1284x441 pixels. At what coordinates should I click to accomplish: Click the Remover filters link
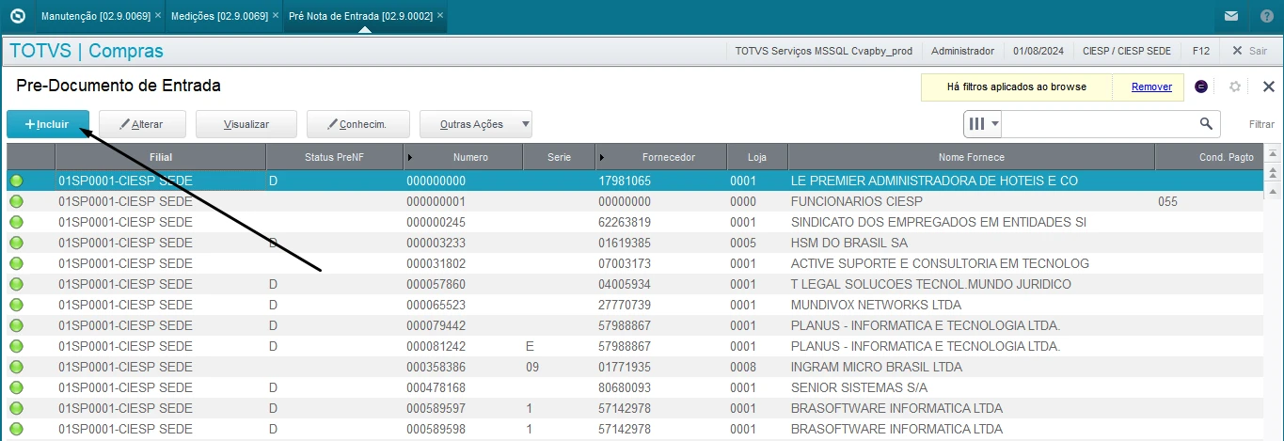1151,87
